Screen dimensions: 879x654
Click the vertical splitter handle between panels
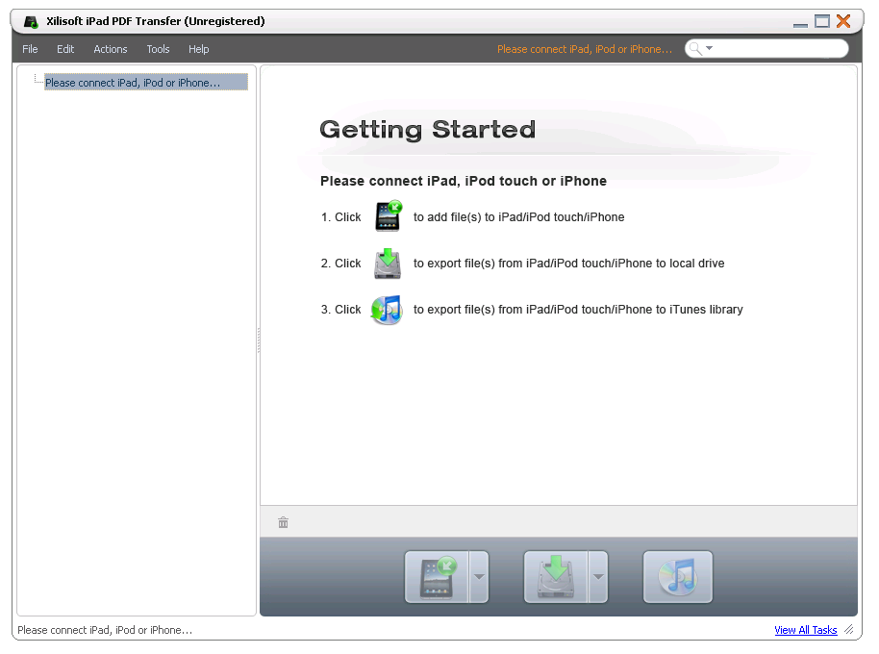[259, 340]
